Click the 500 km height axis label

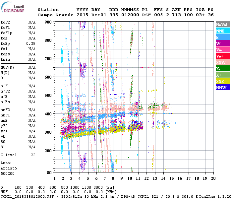tap(48, 95)
